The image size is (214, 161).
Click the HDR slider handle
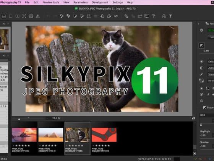pyautogui.click(x=201, y=125)
